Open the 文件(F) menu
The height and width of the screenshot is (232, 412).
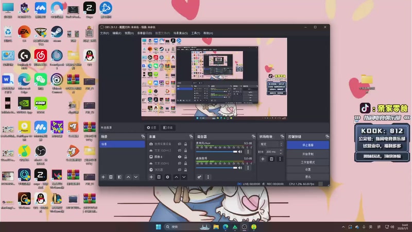(105, 33)
